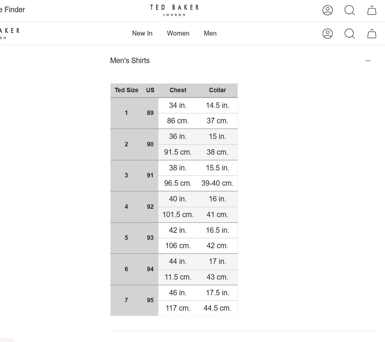Open search icon in top header
385x342 pixels.
(x=349, y=10)
